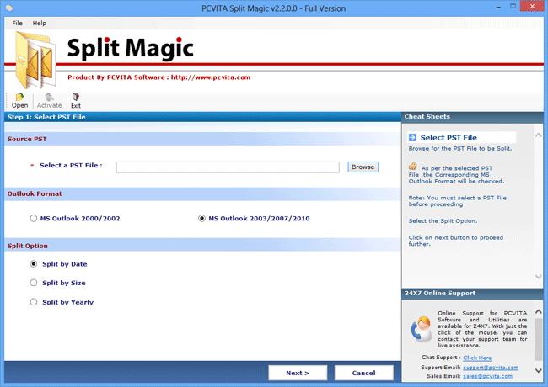The width and height of the screenshot is (548, 387).
Task: Click the 'Select the Split Option.' hint text
Action: click(x=443, y=220)
